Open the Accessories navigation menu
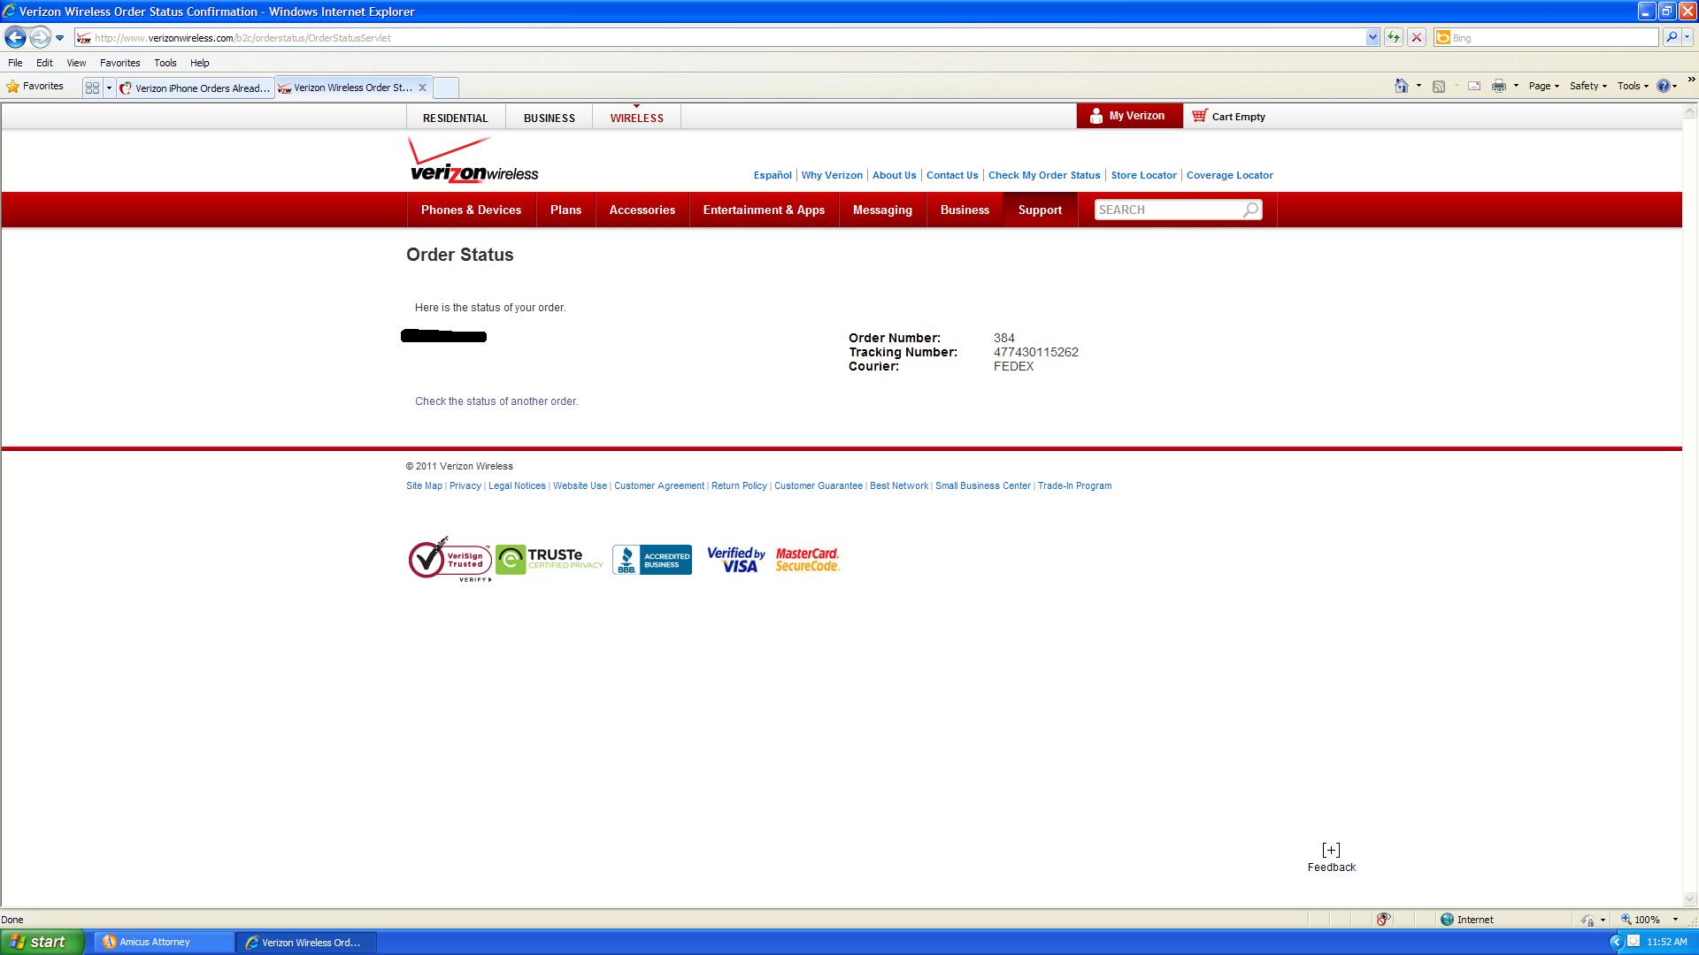Image resolution: width=1699 pixels, height=955 pixels. pos(642,210)
